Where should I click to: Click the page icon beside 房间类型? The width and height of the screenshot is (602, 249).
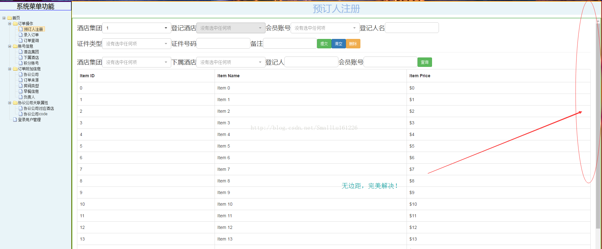21,86
